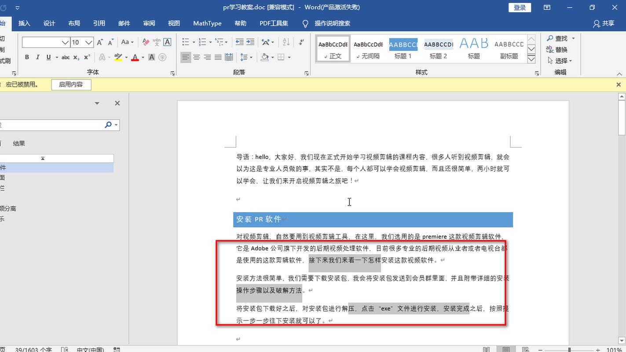Open the MathType tab
The height and width of the screenshot is (352, 626).
click(x=207, y=23)
